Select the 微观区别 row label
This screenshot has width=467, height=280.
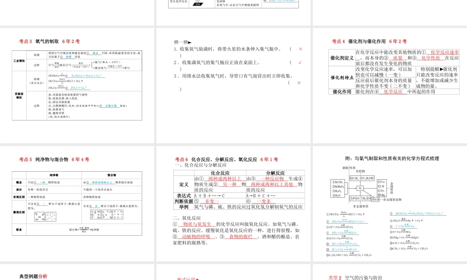click(19, 212)
